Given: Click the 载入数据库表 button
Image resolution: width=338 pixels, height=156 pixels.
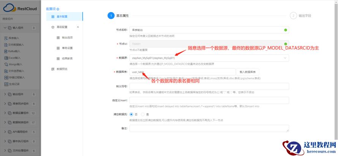Looking at the screenshot, I should (248, 72).
